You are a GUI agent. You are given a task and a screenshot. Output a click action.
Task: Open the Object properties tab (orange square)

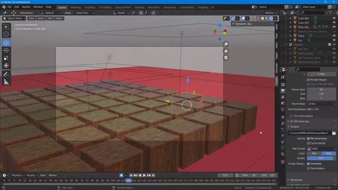pyautogui.click(x=283, y=117)
